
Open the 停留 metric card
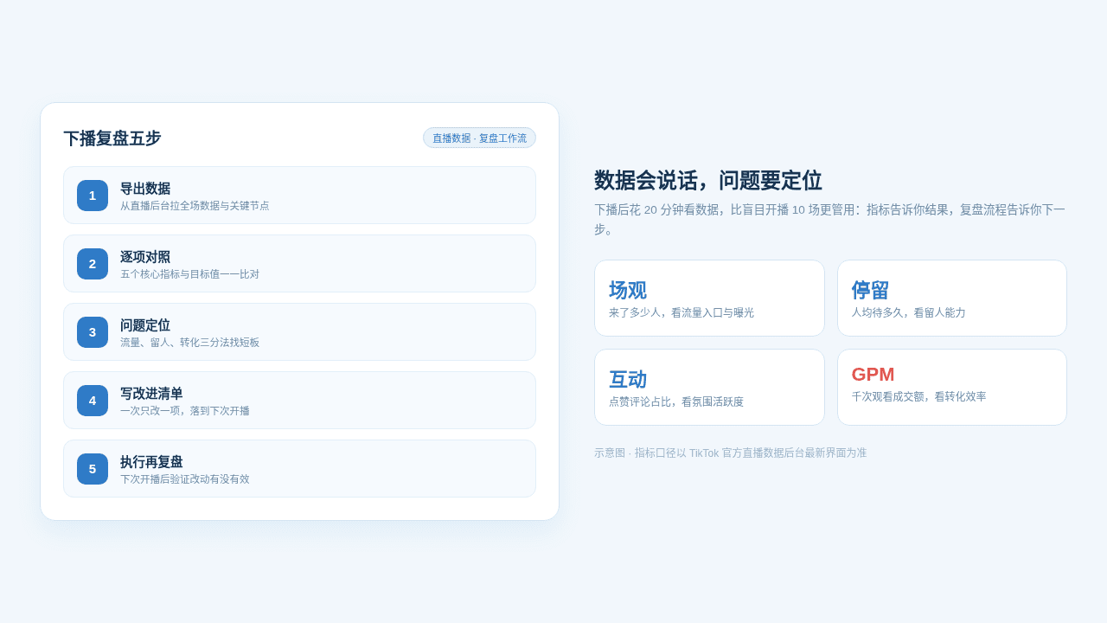pyautogui.click(x=952, y=299)
